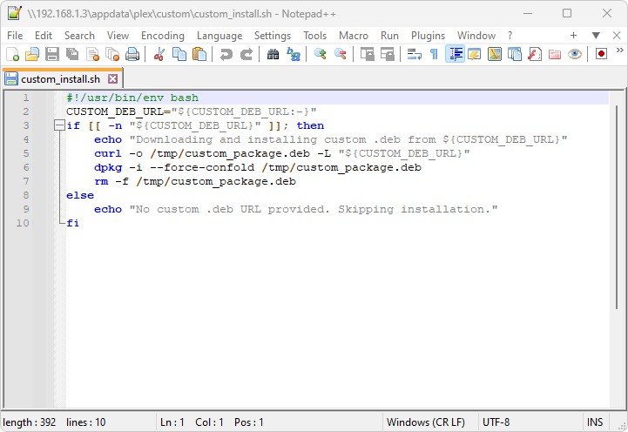Image resolution: width=628 pixels, height=432 pixels.
Task: Click the 'curl' command on line 5
Action: (x=108, y=153)
